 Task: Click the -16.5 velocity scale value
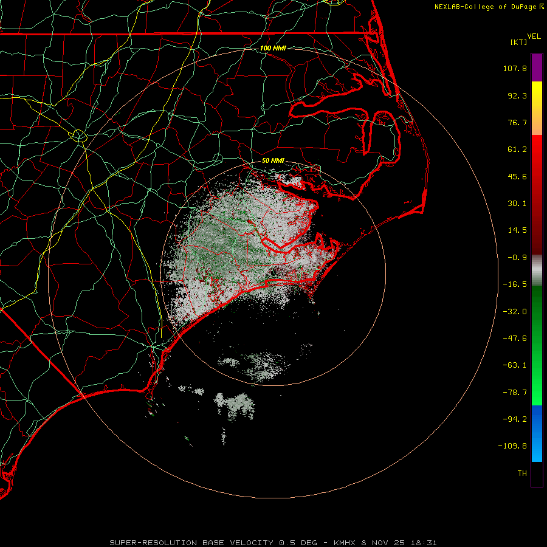[515, 284]
